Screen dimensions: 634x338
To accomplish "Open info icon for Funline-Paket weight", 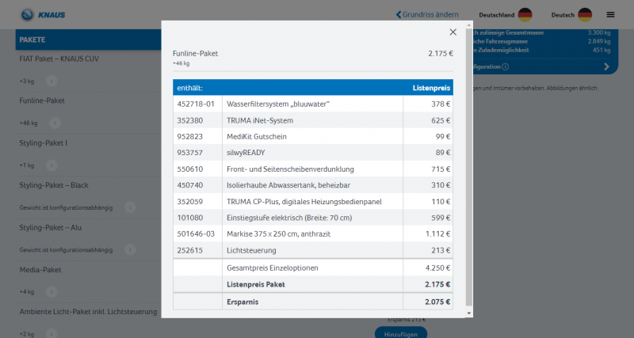I will [55, 123].
